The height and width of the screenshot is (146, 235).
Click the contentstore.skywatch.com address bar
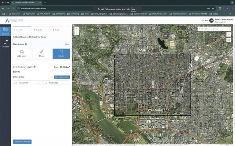point(34,9)
